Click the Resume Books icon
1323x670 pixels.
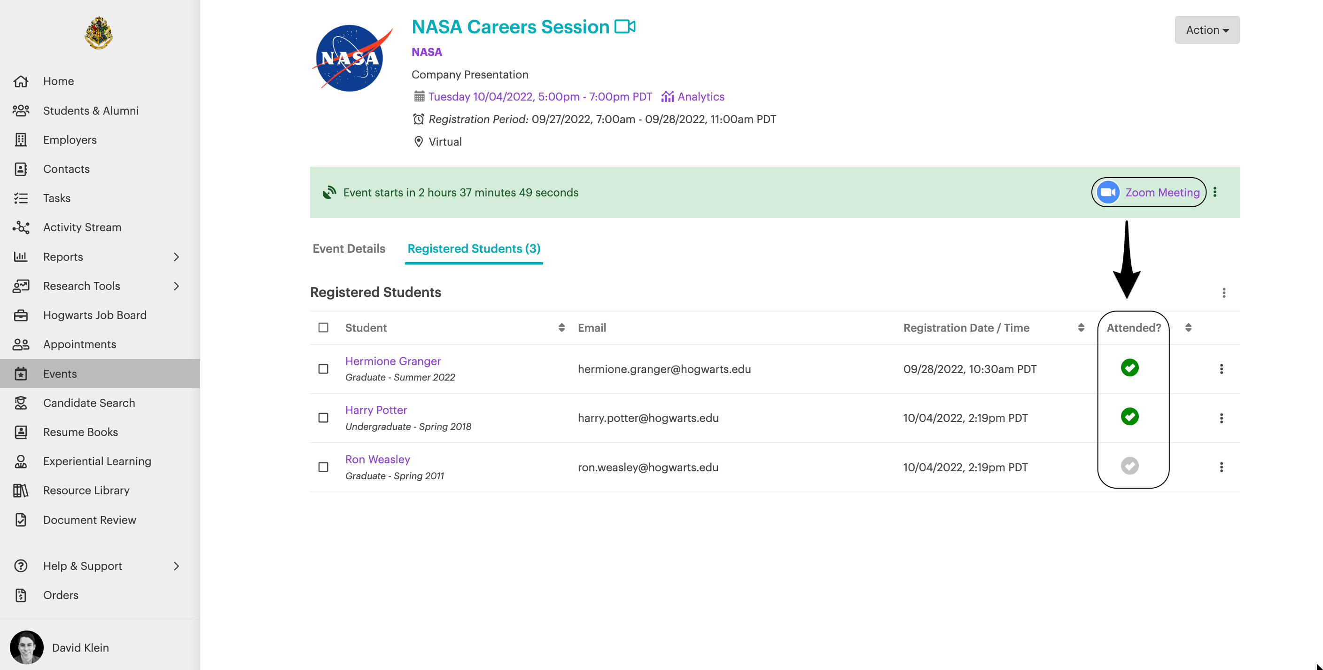(x=21, y=432)
